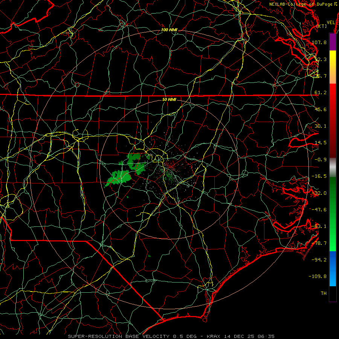Click the [KT] units label

click(x=322, y=26)
